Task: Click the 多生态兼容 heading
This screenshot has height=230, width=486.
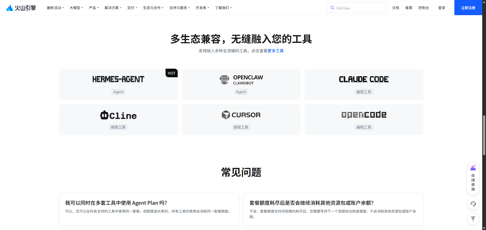Action: coord(241,39)
